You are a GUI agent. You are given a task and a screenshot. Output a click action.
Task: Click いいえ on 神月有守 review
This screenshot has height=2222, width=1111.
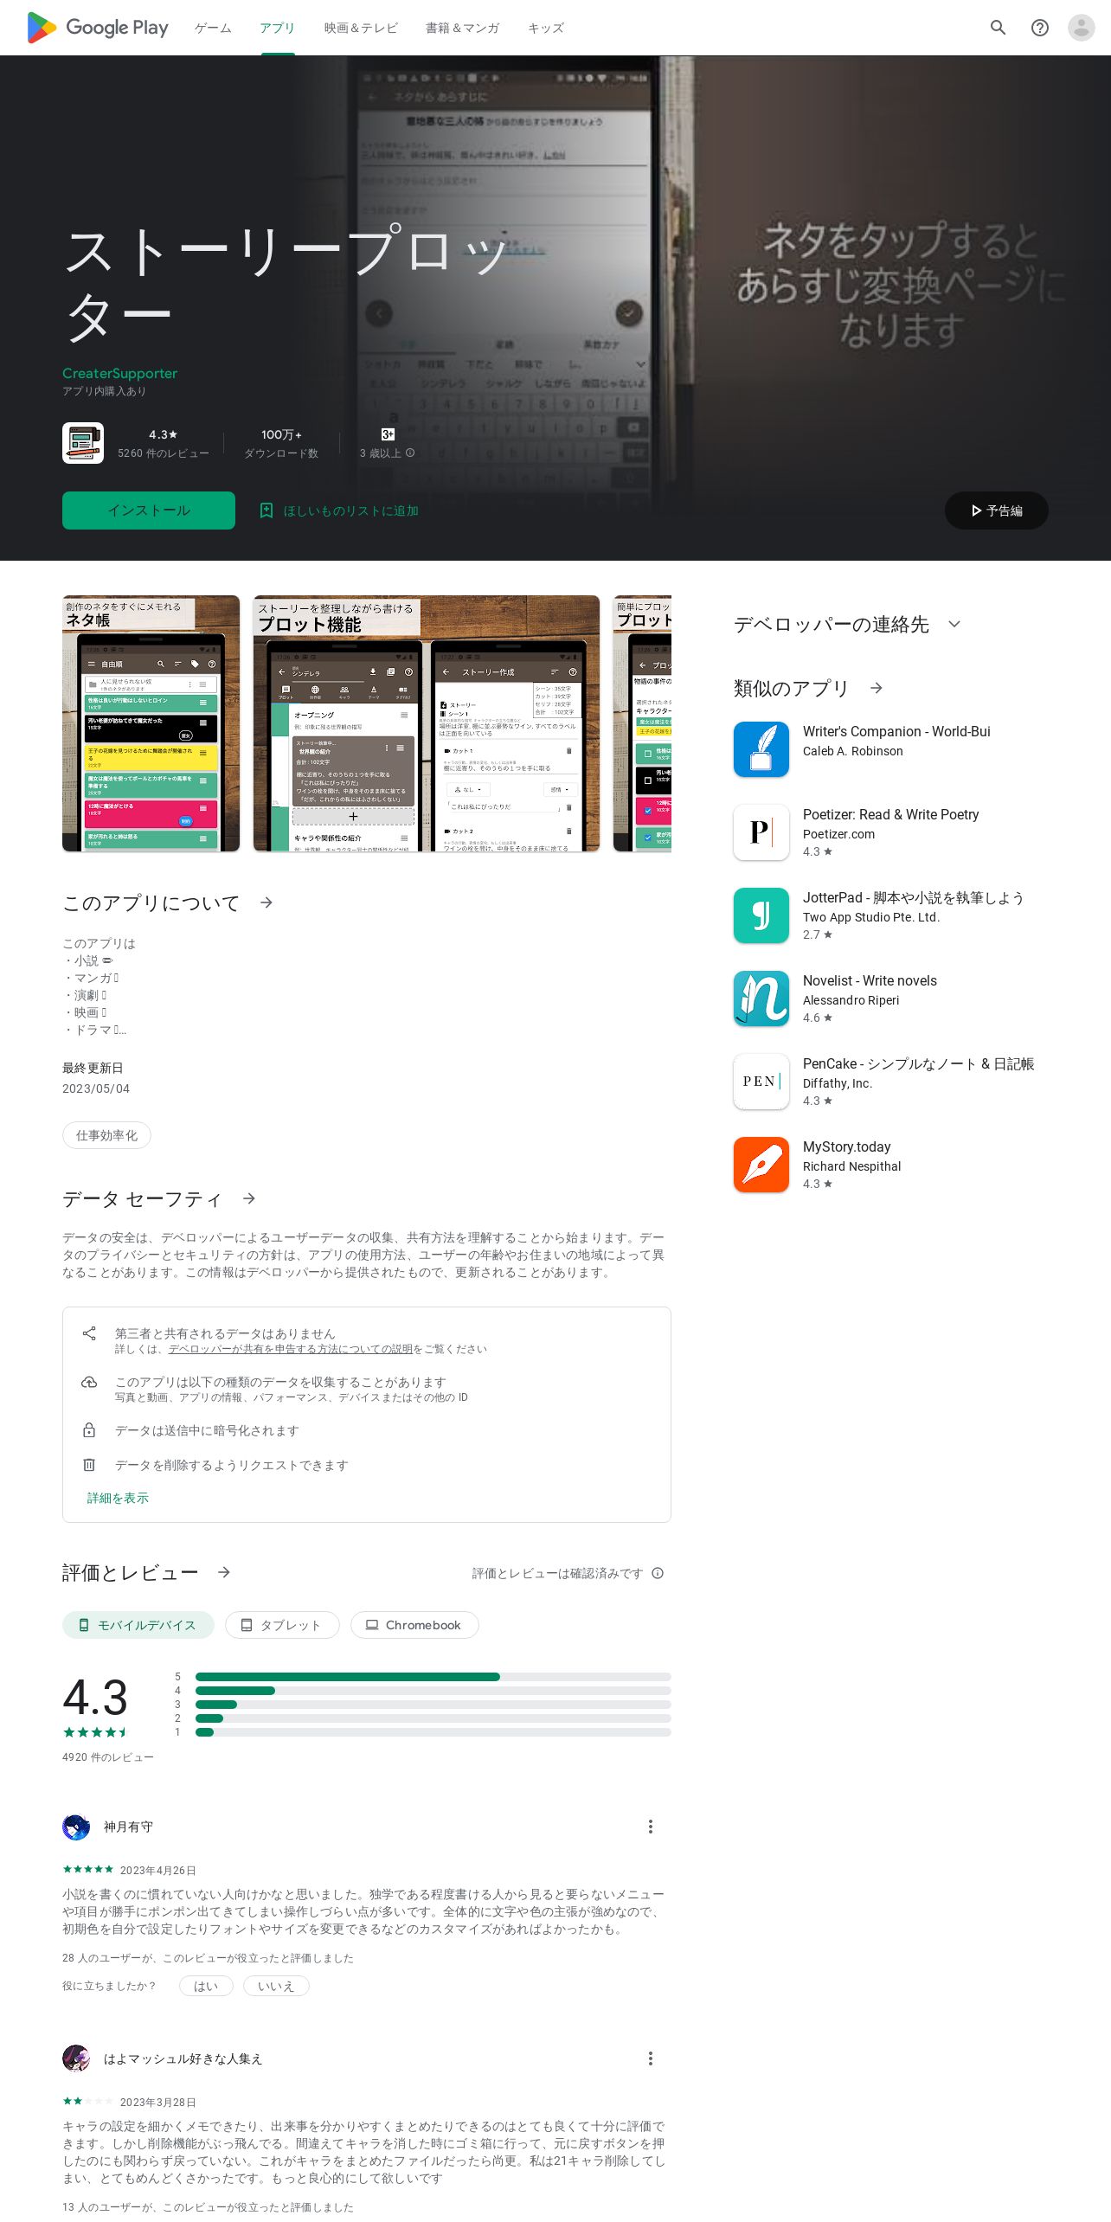click(276, 1986)
